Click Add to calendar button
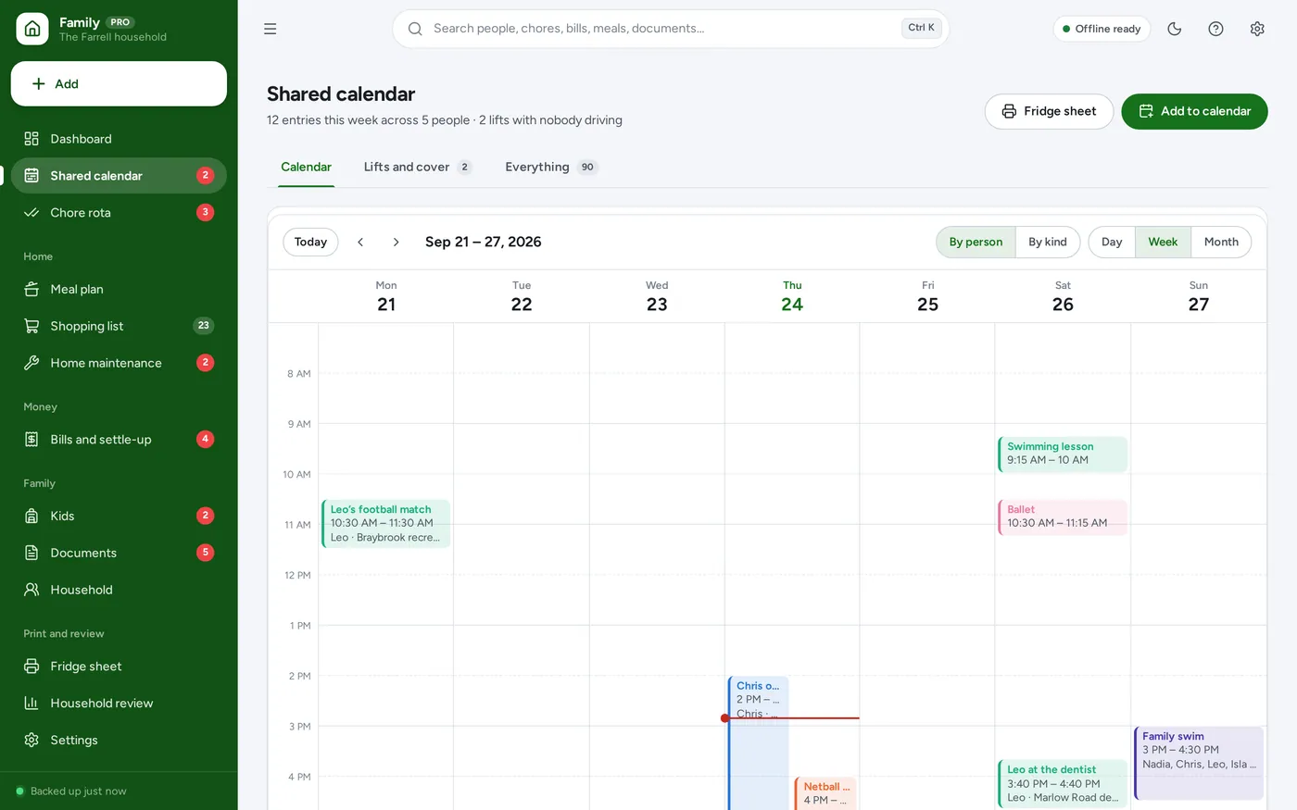The image size is (1297, 810). [1194, 111]
